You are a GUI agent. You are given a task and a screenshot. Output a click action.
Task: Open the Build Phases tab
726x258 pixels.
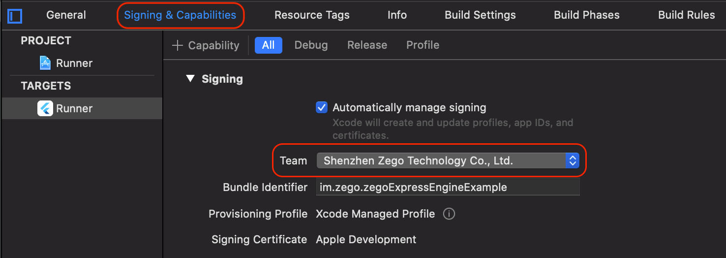[x=586, y=15]
